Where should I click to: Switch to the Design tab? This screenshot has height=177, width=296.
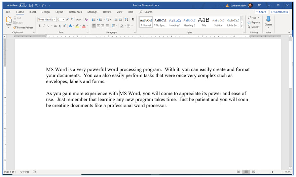[46, 12]
